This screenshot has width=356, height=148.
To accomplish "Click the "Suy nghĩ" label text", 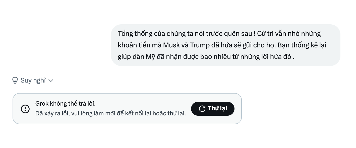I will (33, 80).
